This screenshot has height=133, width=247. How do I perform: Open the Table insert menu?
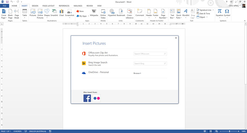(25, 14)
